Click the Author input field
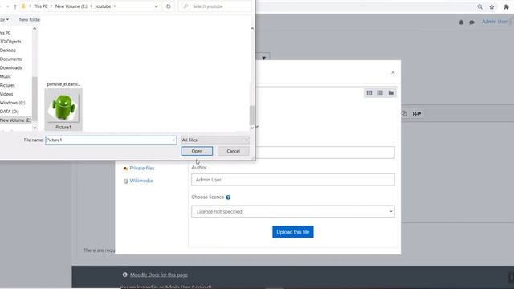The width and height of the screenshot is (514, 289). tap(292, 180)
